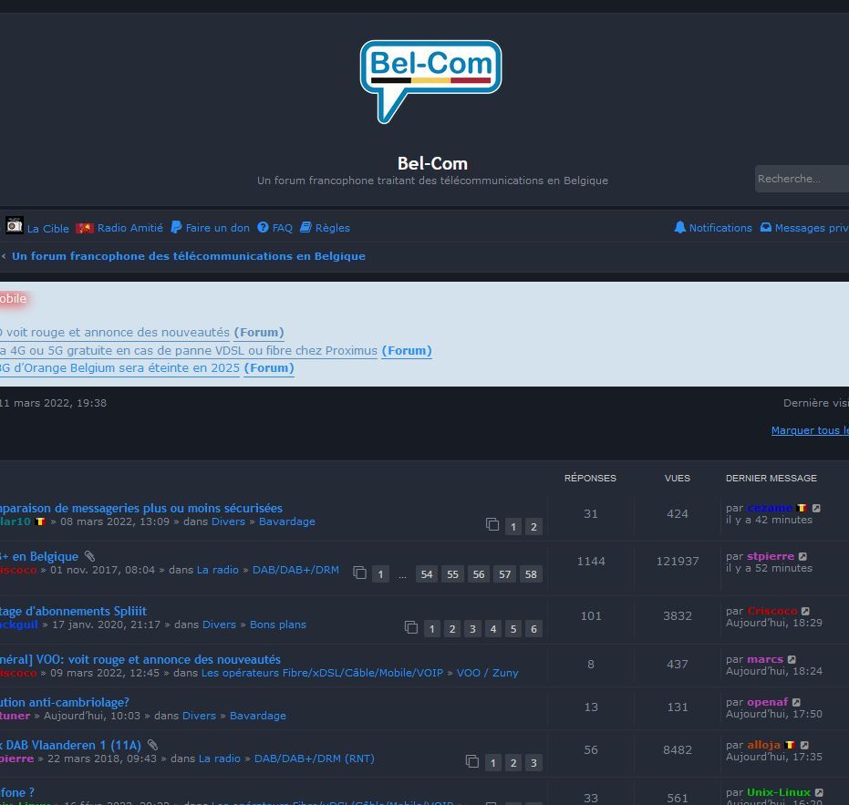This screenshot has width=849, height=805.
Task: Open Bavardage link in anti-cambriolage row
Action: click(258, 716)
